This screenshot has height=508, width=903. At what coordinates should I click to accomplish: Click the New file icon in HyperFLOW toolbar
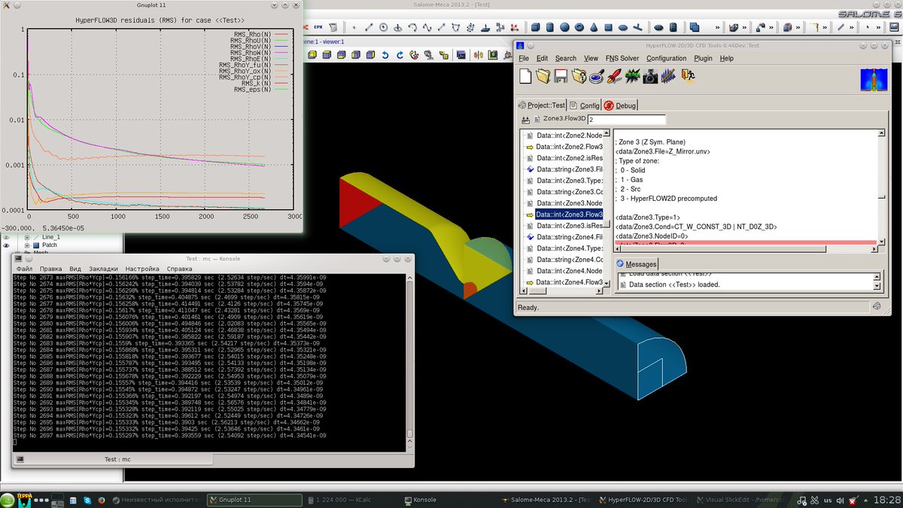pos(524,76)
